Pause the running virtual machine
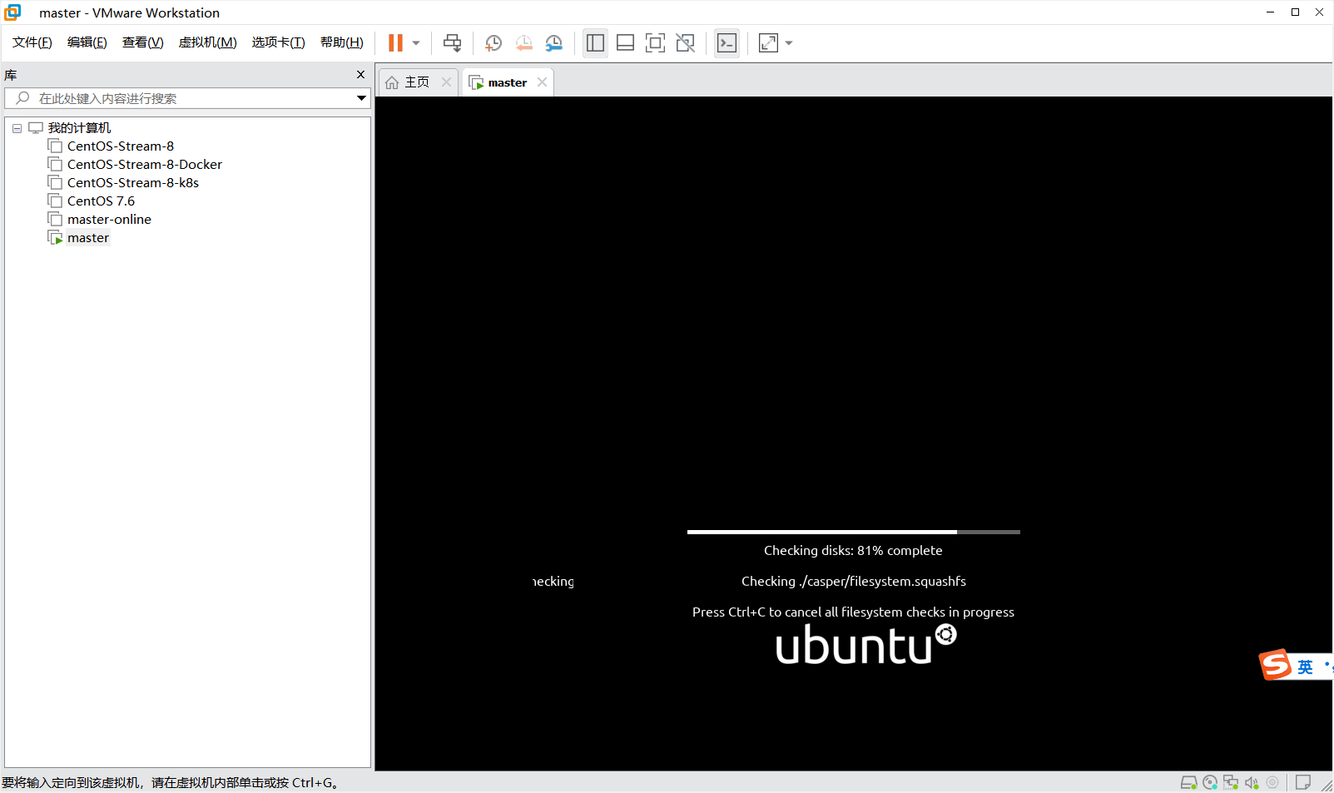This screenshot has height=793, width=1334. pyautogui.click(x=395, y=43)
